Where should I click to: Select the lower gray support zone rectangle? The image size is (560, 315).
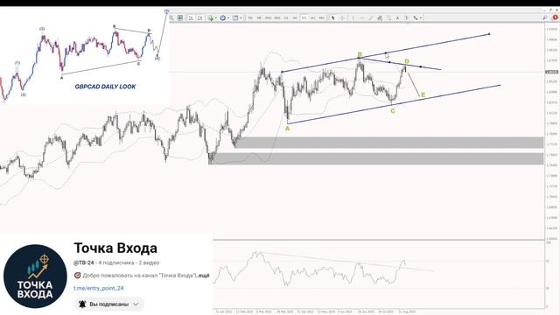pos(376,158)
